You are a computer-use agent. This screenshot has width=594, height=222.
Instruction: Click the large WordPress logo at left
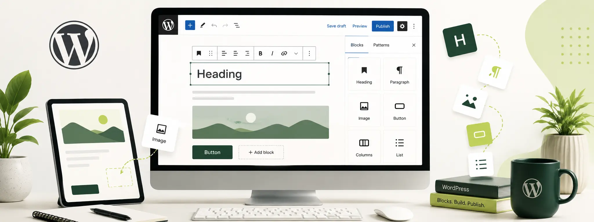pos(74,45)
